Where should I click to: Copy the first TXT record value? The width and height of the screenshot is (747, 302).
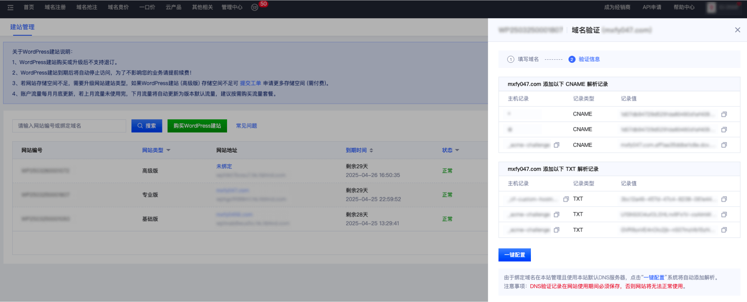pyautogui.click(x=724, y=199)
